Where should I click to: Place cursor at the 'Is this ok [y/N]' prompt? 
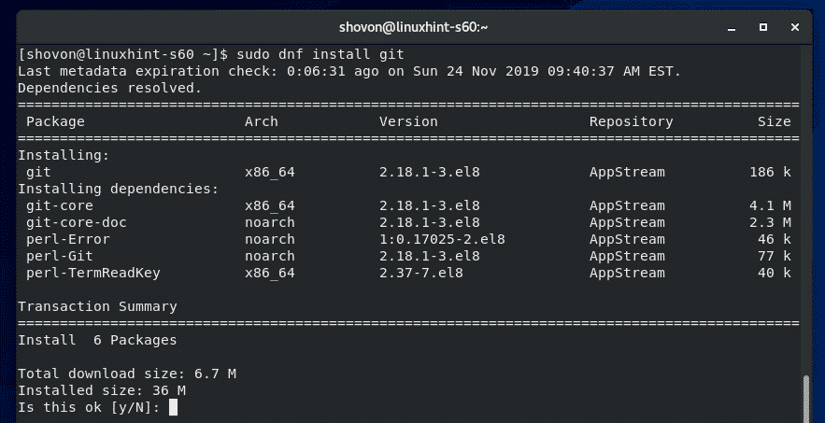click(x=173, y=408)
